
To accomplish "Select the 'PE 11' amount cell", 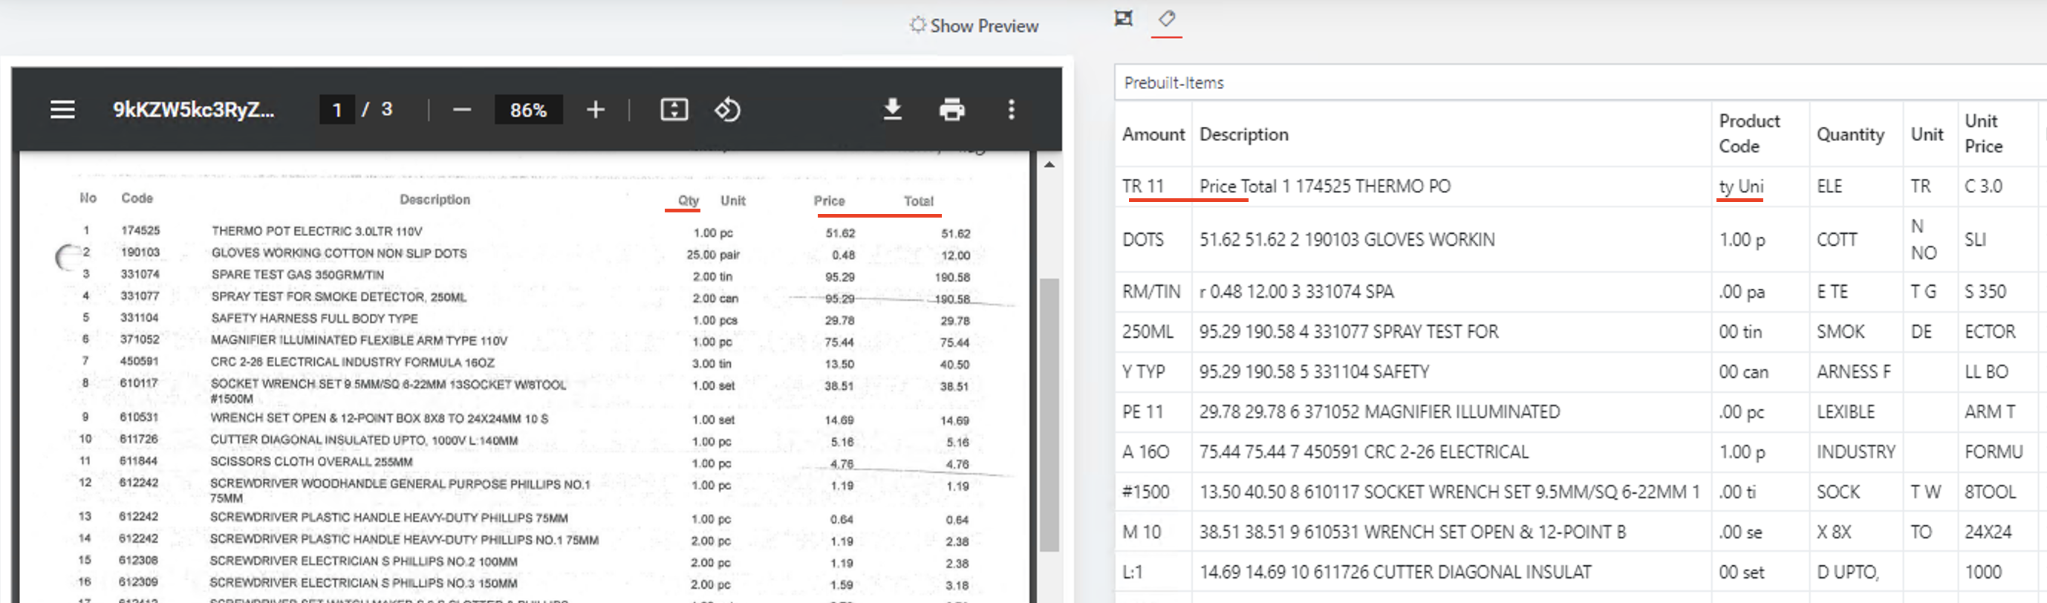I will (x=1152, y=411).
